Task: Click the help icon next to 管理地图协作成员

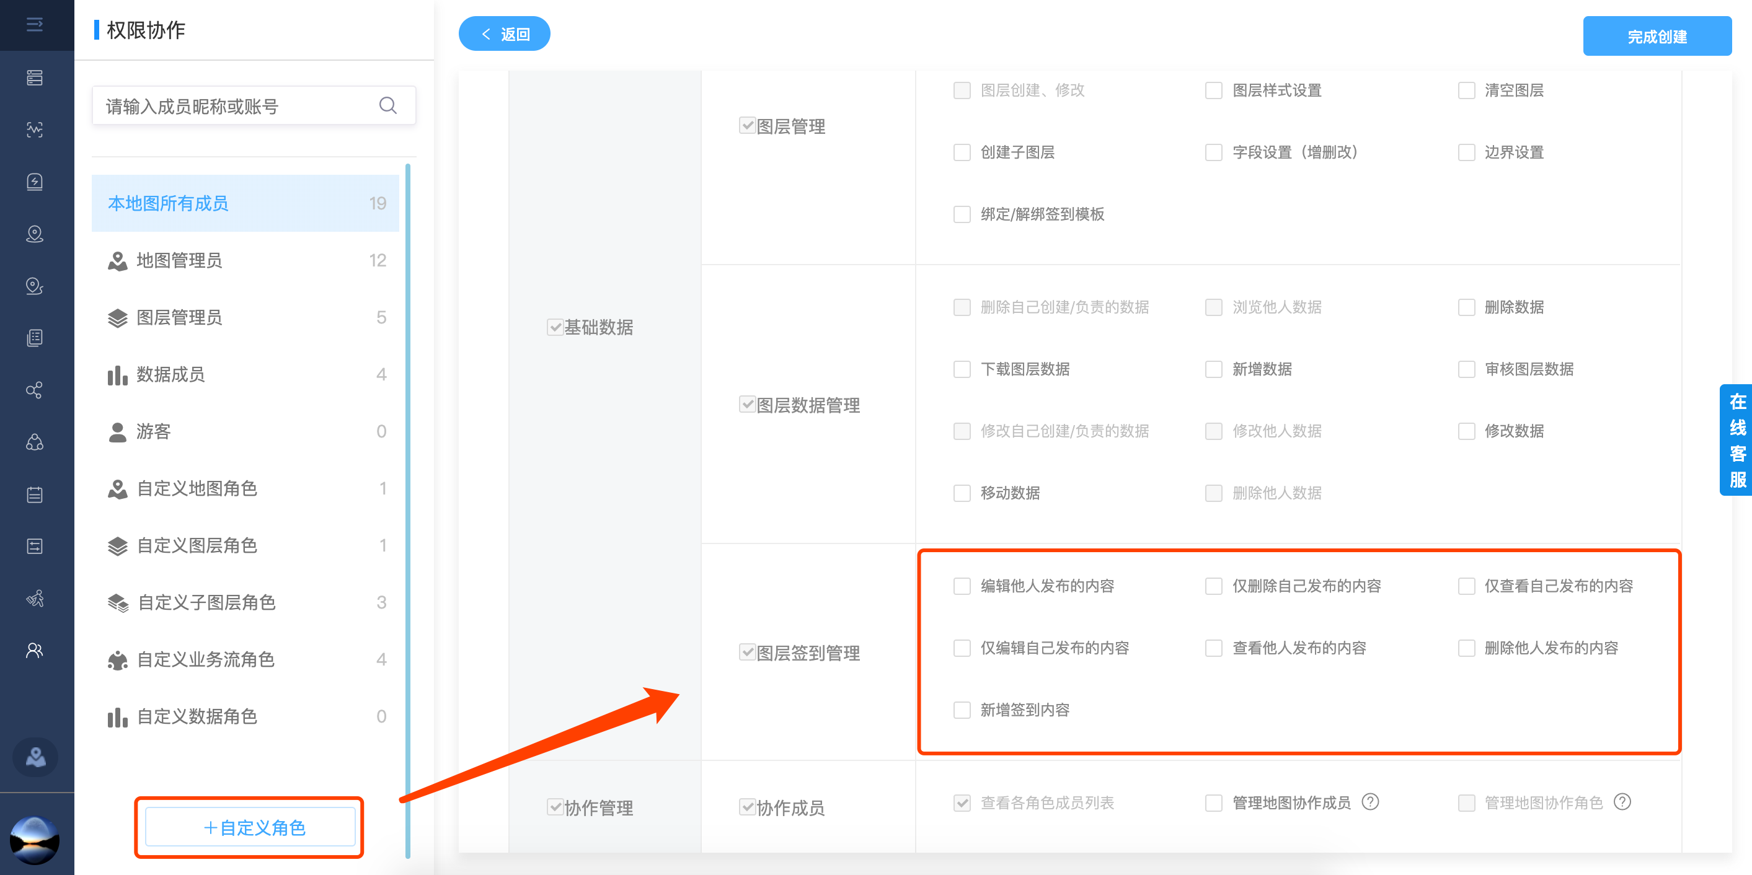Action: point(1371,802)
